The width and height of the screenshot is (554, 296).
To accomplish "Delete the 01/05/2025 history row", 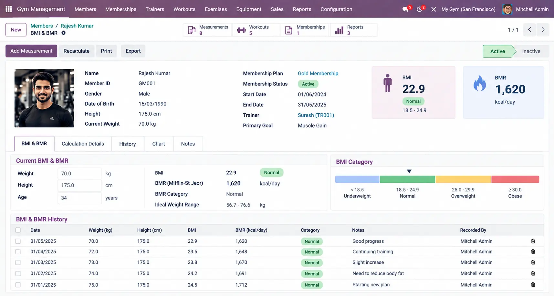I will [533, 241].
